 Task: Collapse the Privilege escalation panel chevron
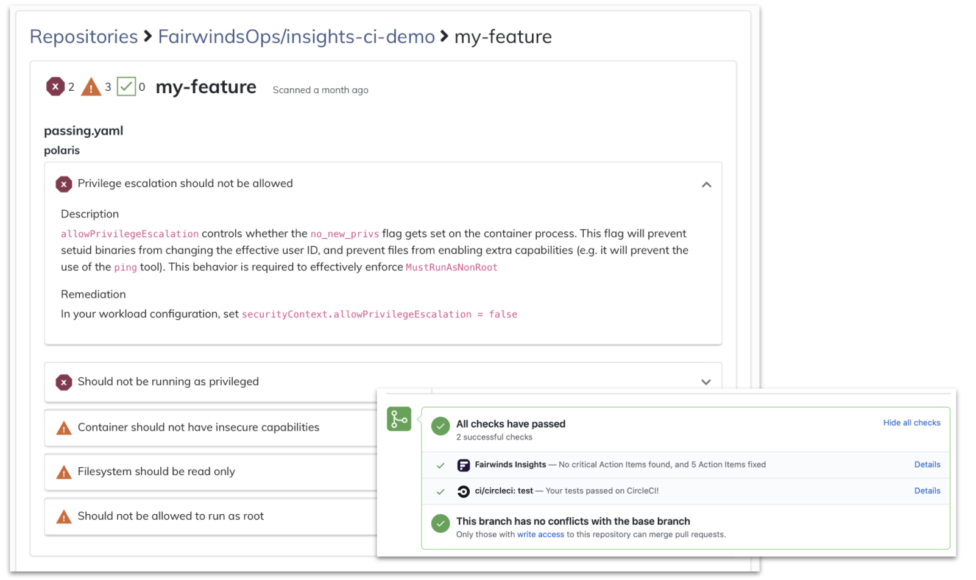[x=706, y=185]
